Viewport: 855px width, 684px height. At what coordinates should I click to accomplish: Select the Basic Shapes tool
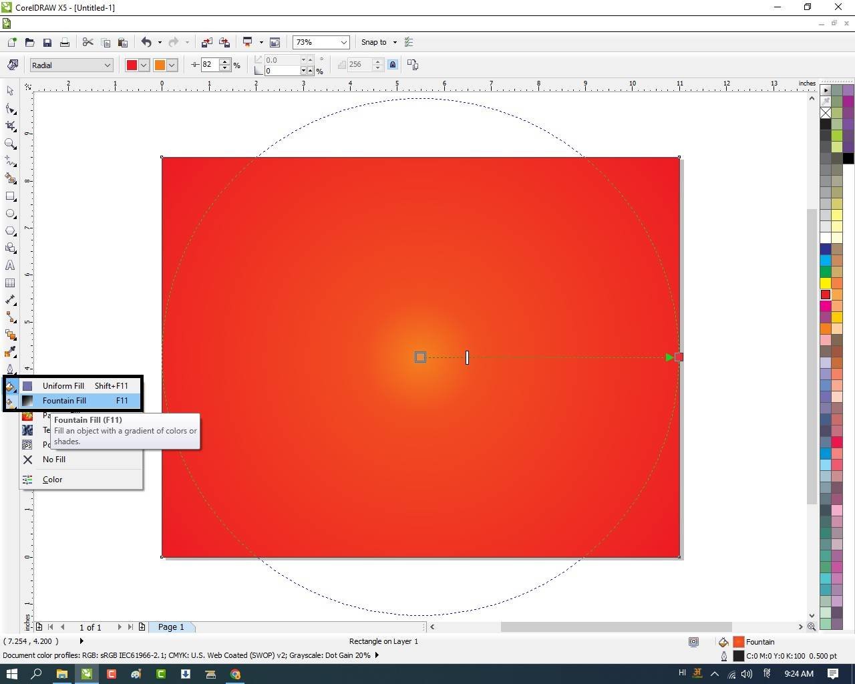click(x=10, y=248)
